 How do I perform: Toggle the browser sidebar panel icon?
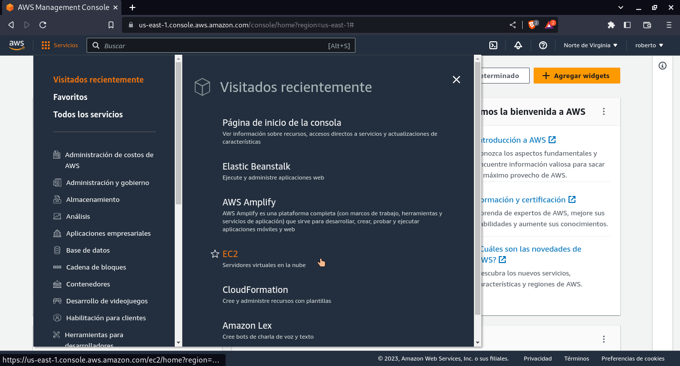tap(627, 25)
